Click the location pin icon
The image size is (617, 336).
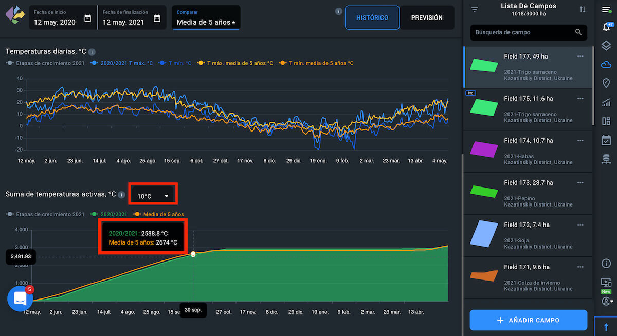(606, 83)
